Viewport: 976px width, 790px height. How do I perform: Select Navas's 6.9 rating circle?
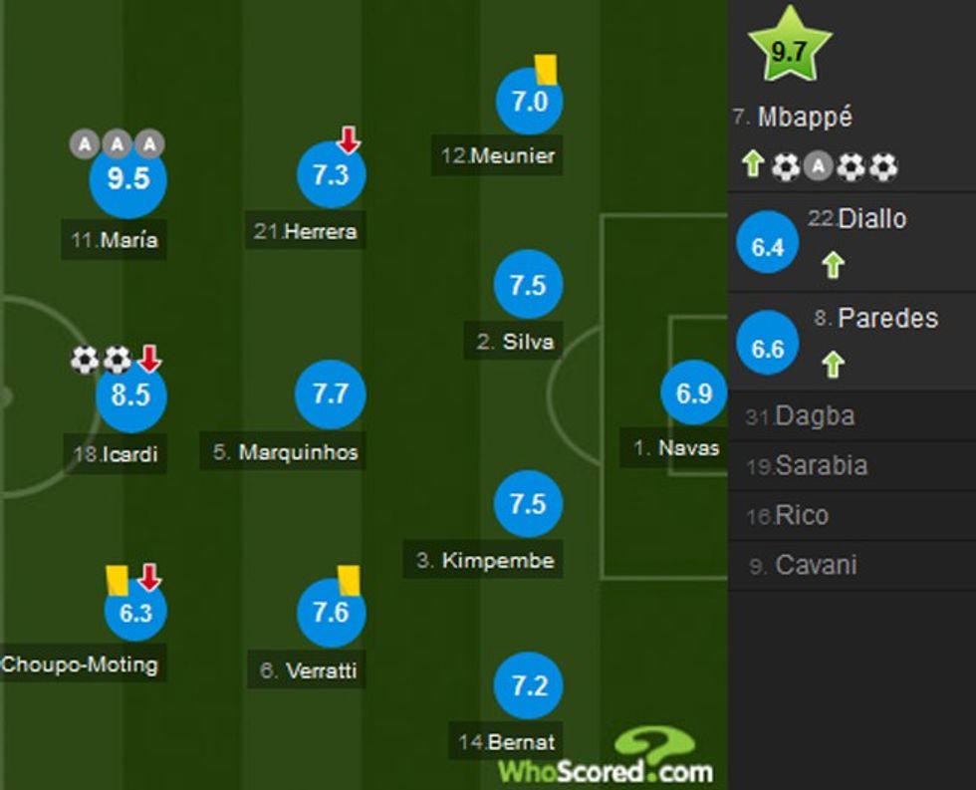[694, 394]
